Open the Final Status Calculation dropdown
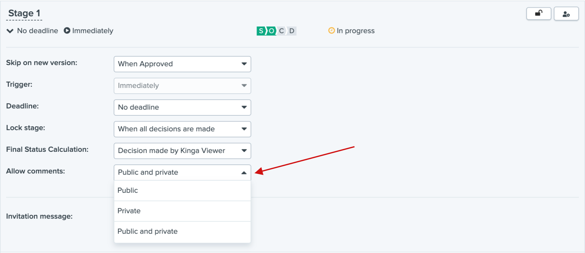Image resolution: width=585 pixels, height=253 pixels. (x=182, y=151)
